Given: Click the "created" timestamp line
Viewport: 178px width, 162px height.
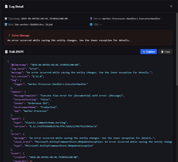Looking at the screenshot, I should (46, 157).
